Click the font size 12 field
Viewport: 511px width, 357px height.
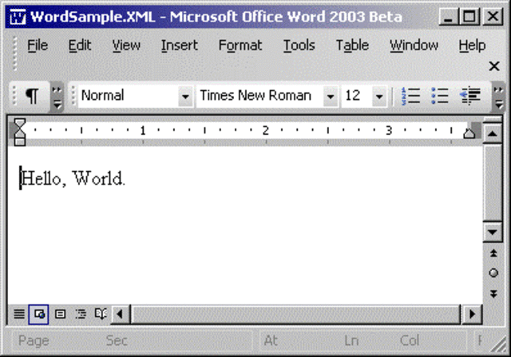point(357,96)
